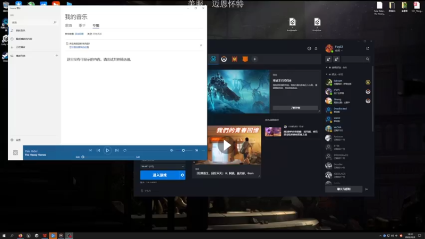Click the friends search field in Battle.net

pyautogui.click(x=355, y=59)
